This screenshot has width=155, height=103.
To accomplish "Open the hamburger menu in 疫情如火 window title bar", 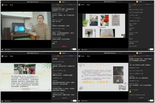I will click(x=147, y=53).
